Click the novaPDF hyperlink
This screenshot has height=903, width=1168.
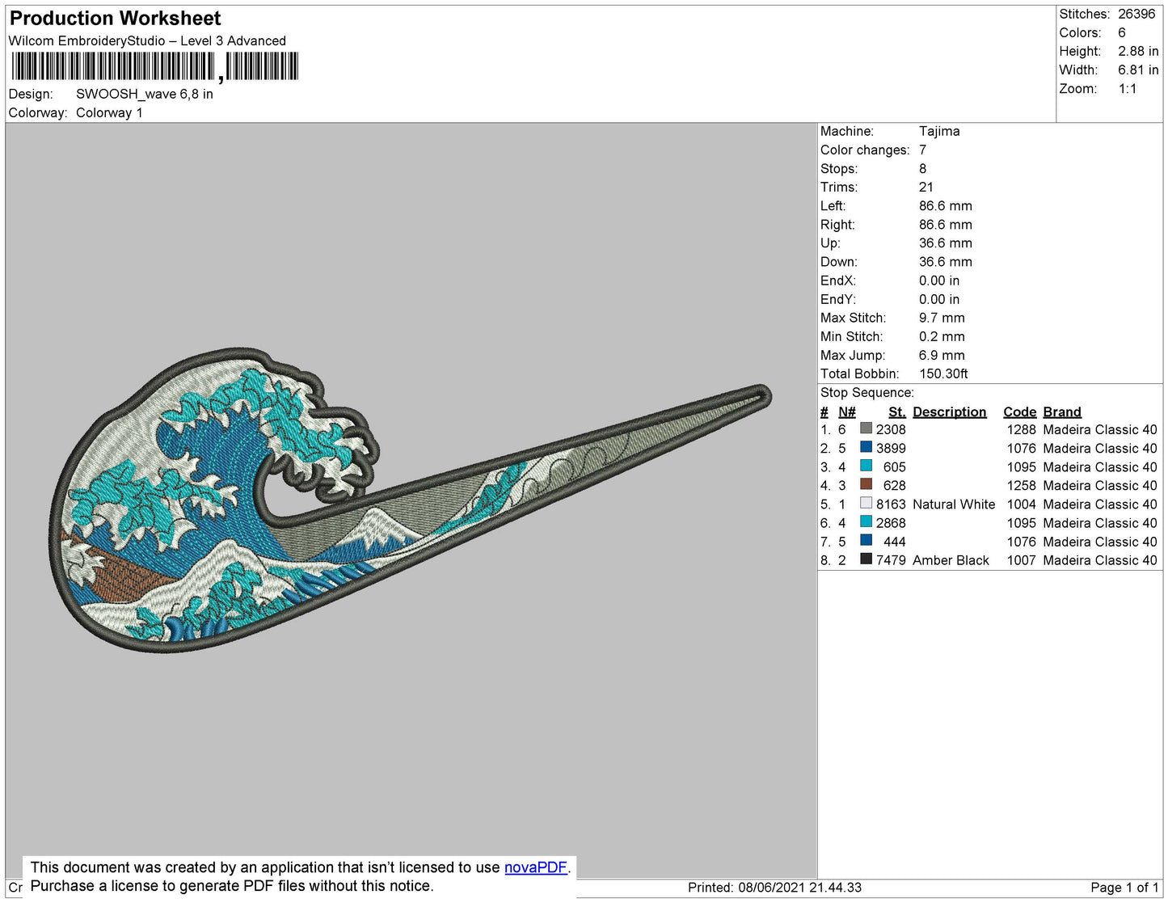pyautogui.click(x=535, y=867)
